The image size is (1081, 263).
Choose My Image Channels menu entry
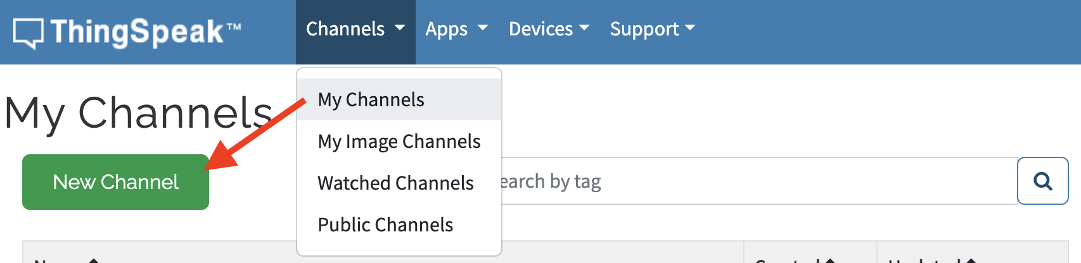point(399,141)
